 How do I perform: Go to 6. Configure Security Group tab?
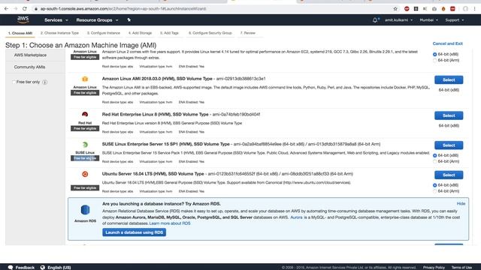pos(210,33)
